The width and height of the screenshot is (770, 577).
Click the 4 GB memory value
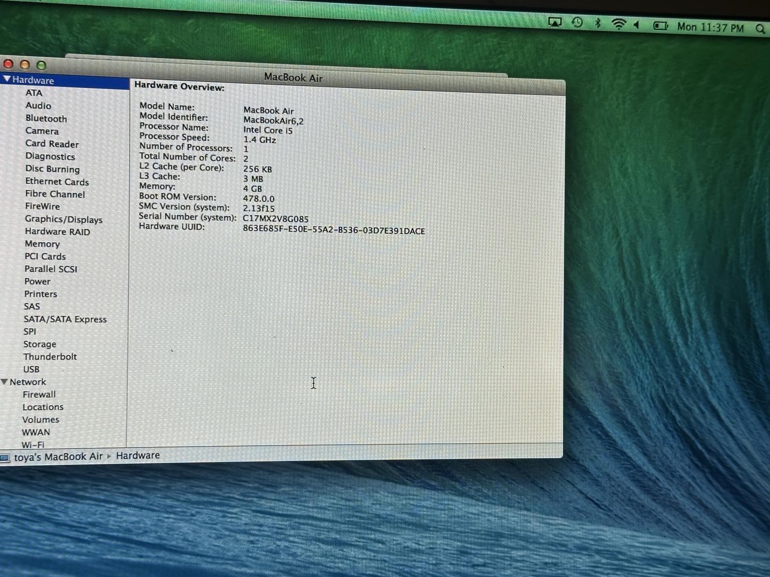(252, 189)
